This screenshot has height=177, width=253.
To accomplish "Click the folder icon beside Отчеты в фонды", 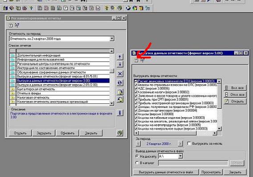I will pos(12,93).
